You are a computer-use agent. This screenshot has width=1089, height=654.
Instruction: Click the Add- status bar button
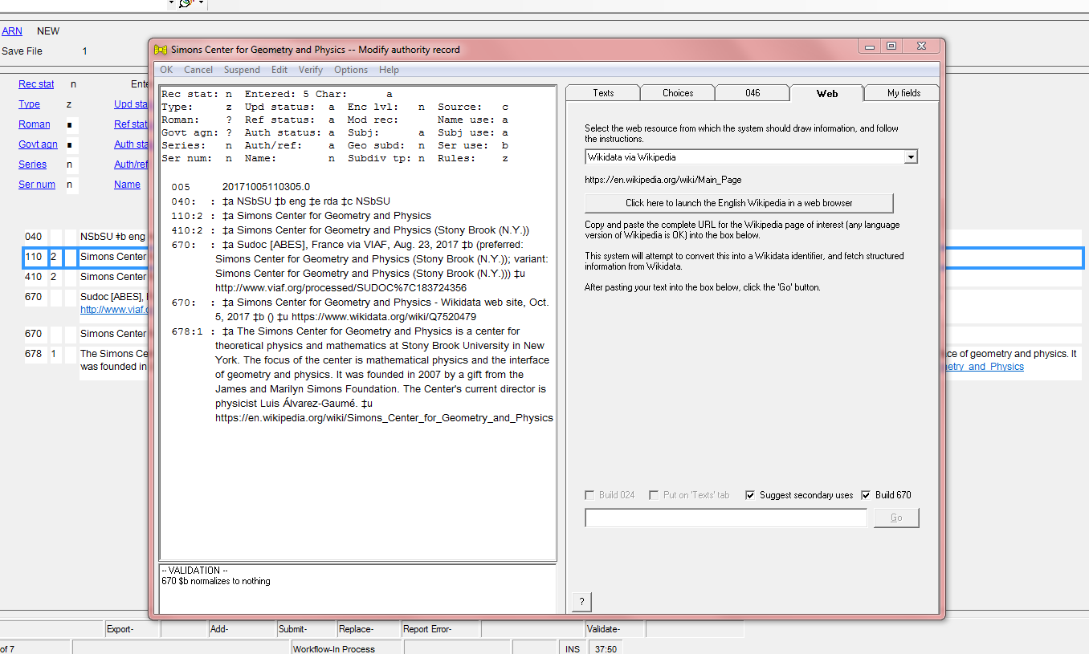pos(243,629)
